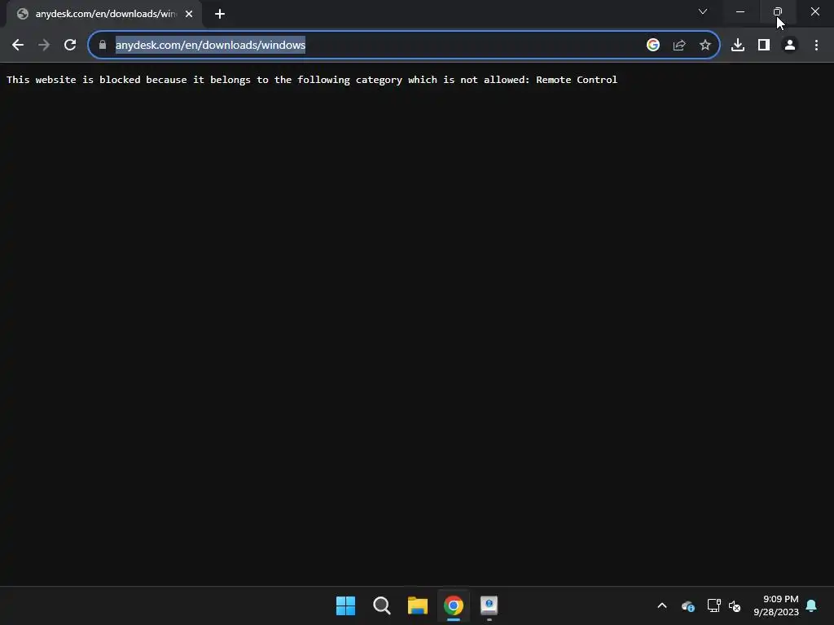Close the Chrome window

814,11
